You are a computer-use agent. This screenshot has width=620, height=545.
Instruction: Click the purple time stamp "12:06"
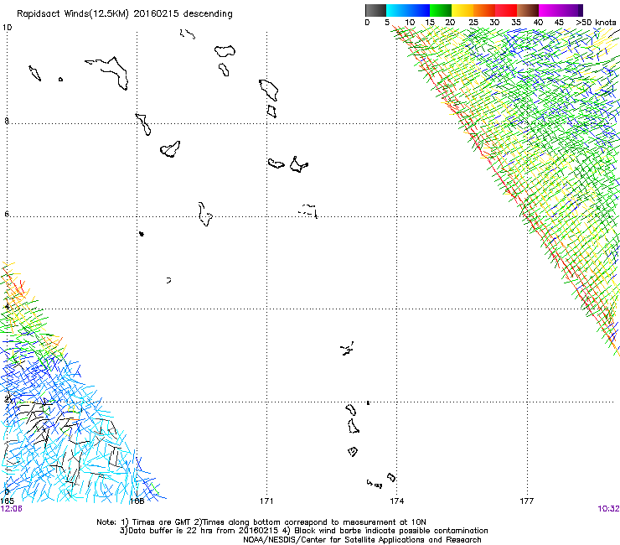(11, 509)
